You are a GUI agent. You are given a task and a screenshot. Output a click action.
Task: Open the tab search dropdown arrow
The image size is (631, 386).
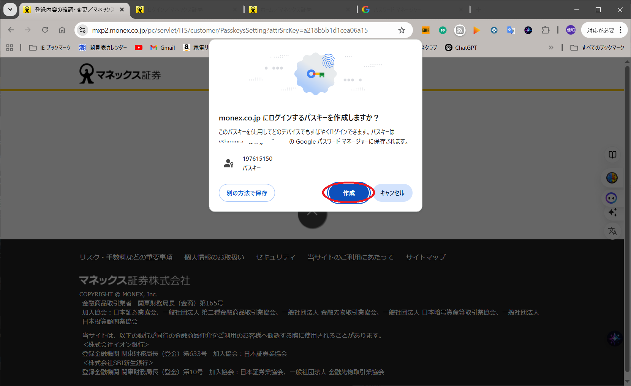tap(10, 9)
